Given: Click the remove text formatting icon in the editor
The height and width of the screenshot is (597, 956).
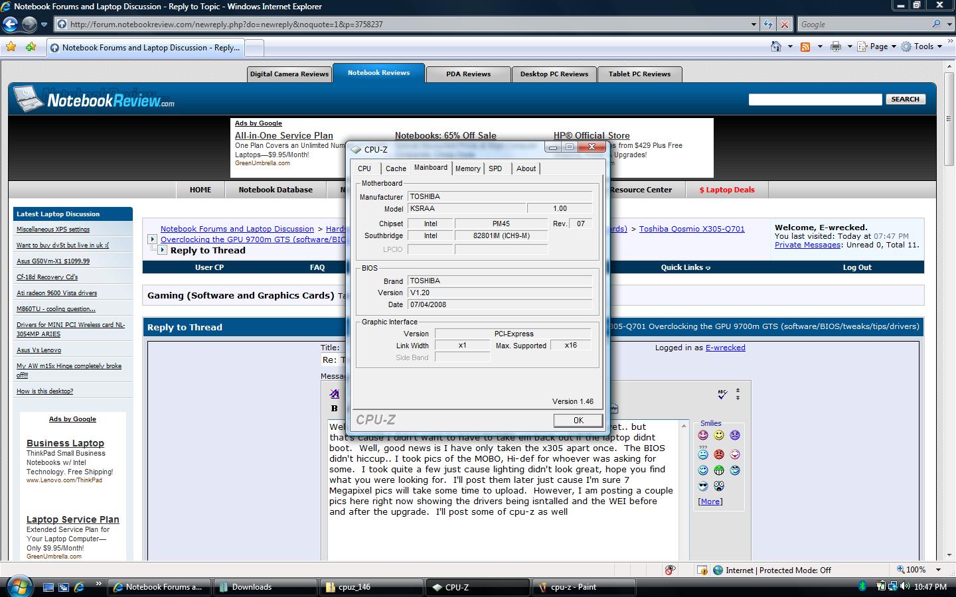Looking at the screenshot, I should click(335, 394).
